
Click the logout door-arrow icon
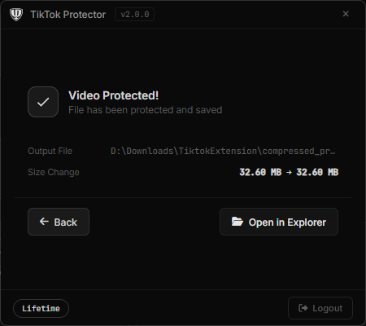pos(303,308)
